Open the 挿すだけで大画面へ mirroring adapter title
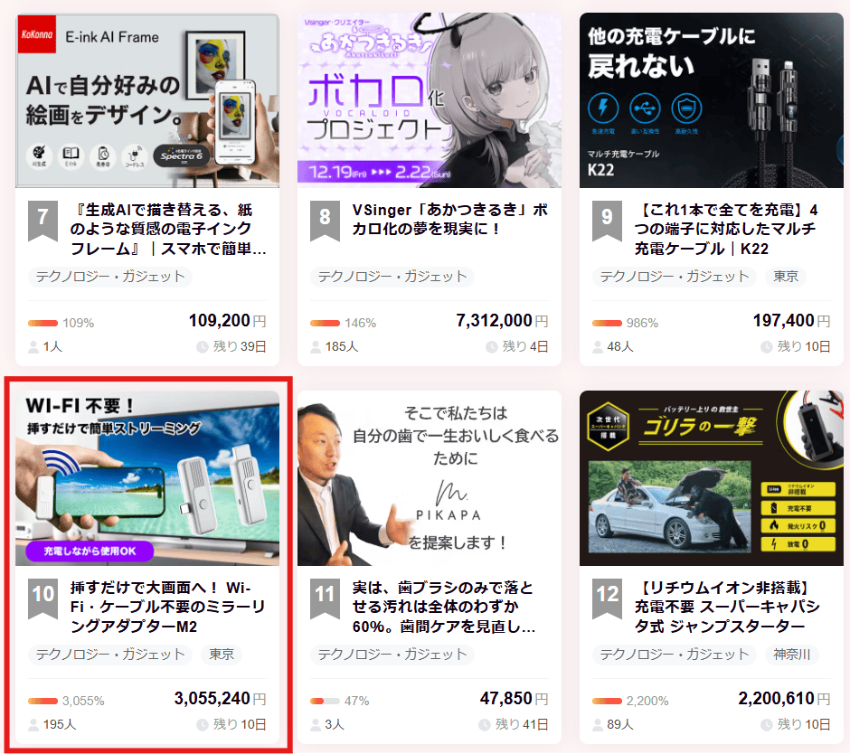The width and height of the screenshot is (850, 754). click(167, 607)
